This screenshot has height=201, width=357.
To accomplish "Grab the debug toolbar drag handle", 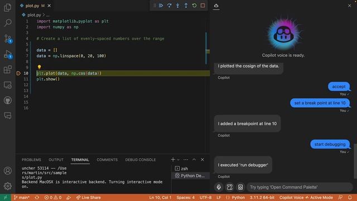I will 155,6.
